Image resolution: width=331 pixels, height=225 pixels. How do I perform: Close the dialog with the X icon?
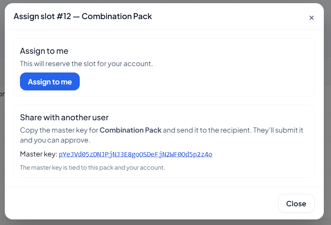311,18
